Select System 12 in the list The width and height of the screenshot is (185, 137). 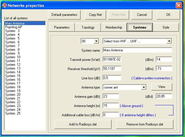click(x=25, y=65)
